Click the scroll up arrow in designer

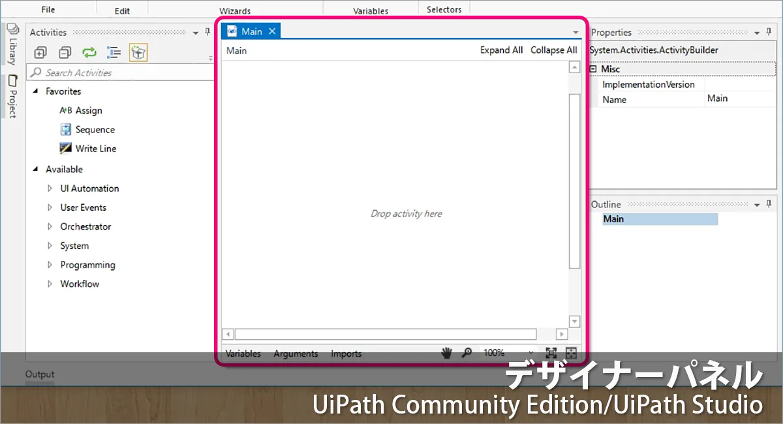coord(574,67)
